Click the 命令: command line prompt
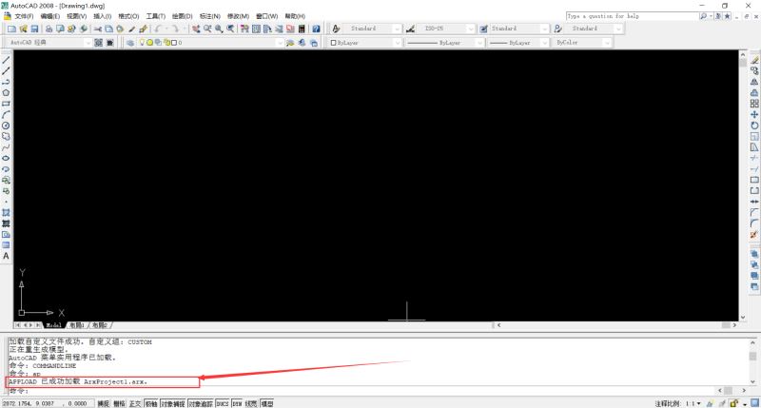This screenshot has width=761, height=408. point(19,391)
